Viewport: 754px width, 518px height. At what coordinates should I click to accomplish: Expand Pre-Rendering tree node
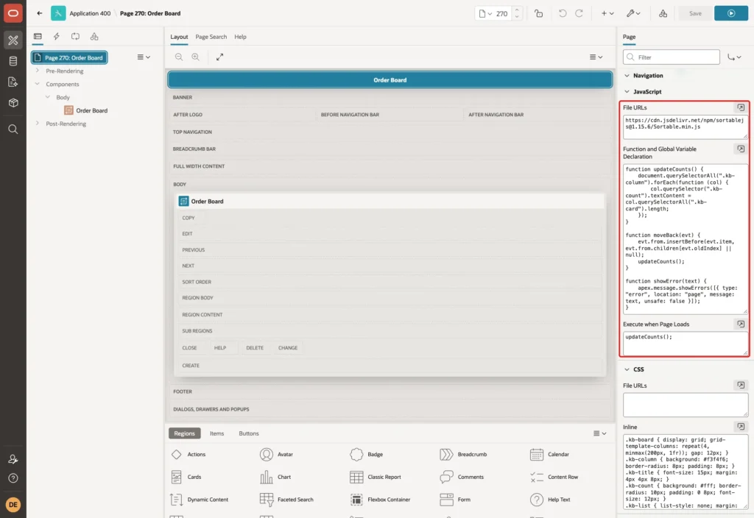[37, 71]
